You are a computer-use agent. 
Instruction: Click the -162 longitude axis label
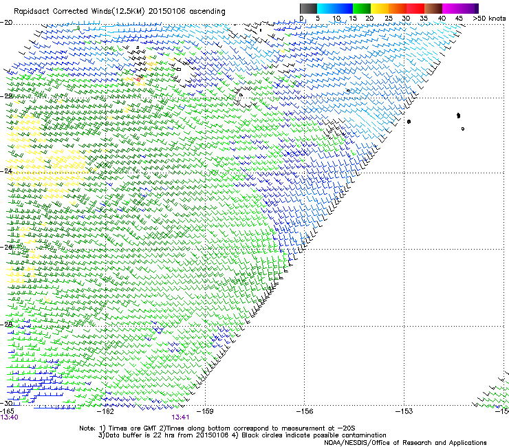[106, 411]
